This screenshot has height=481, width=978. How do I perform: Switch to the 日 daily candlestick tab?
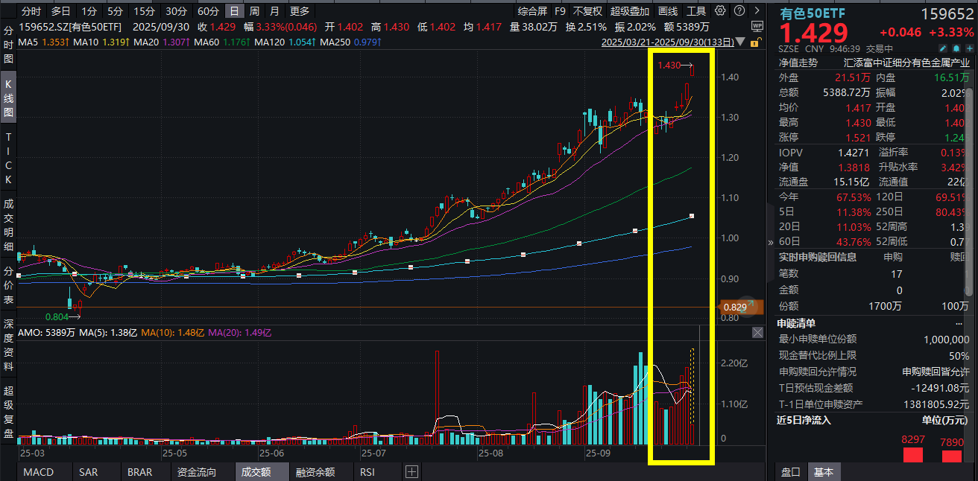pyautogui.click(x=234, y=11)
